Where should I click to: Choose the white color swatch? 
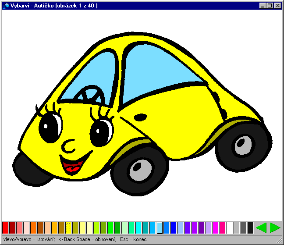(x=230, y=227)
